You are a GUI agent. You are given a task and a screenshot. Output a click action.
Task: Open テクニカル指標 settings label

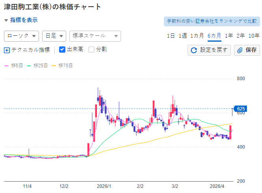click(31, 50)
